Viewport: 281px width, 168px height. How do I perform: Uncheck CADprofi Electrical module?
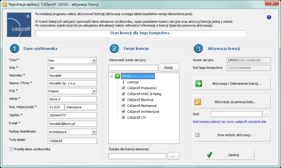click(123, 100)
